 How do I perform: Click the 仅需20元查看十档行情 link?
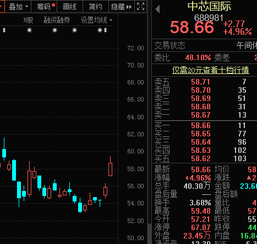[211, 70]
